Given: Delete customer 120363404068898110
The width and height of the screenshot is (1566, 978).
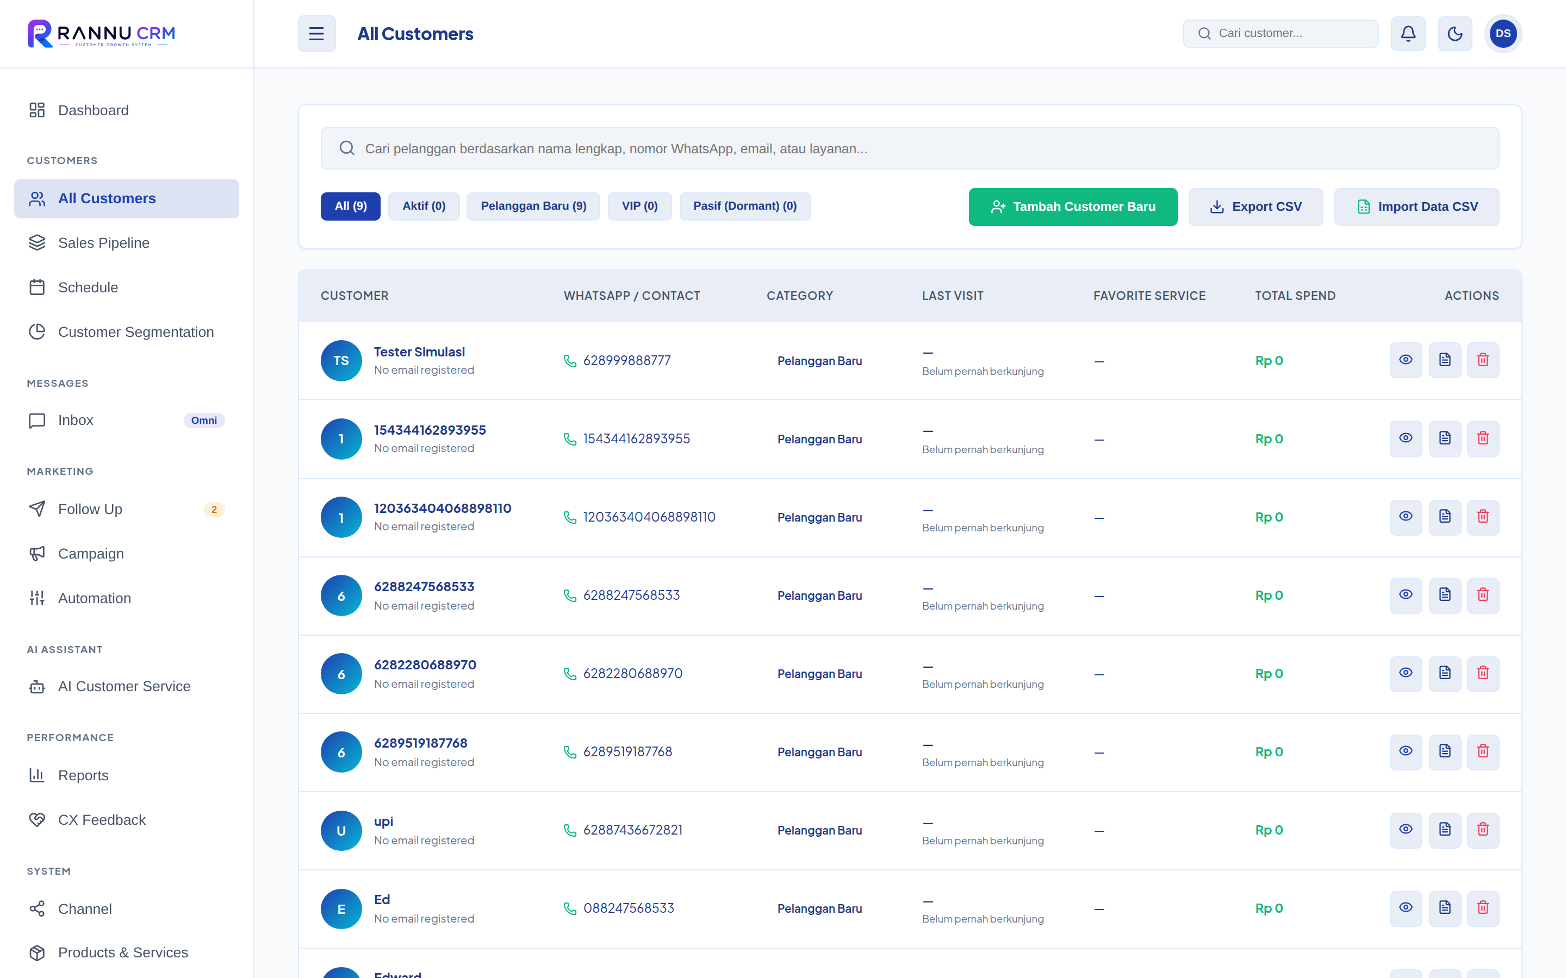Looking at the screenshot, I should tap(1483, 517).
